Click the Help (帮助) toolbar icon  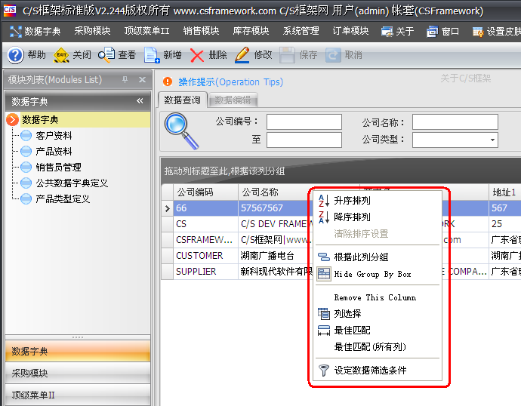[x=15, y=55]
